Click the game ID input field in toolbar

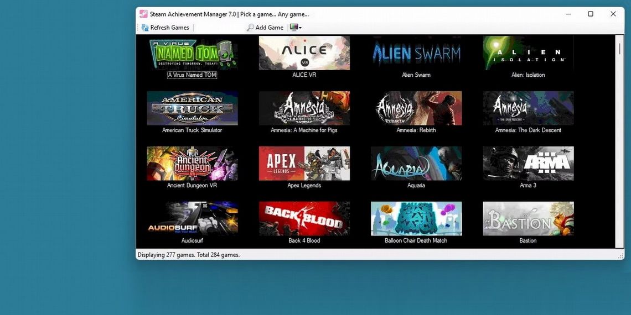[220, 27]
